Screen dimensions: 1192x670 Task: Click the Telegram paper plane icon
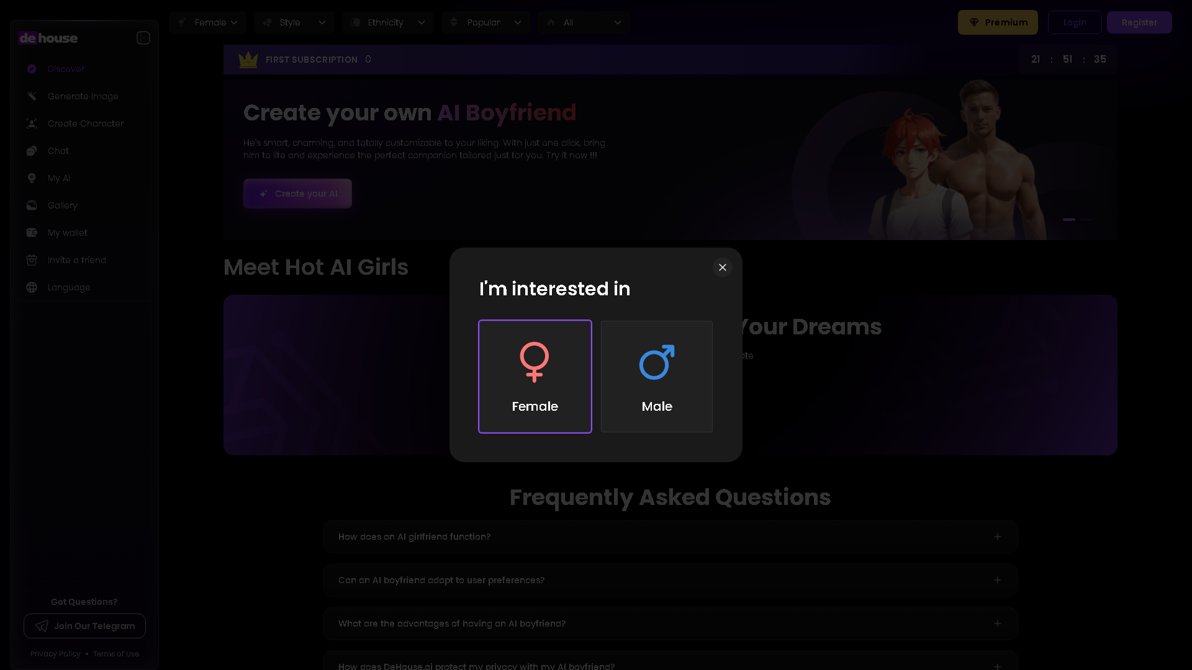coord(42,626)
